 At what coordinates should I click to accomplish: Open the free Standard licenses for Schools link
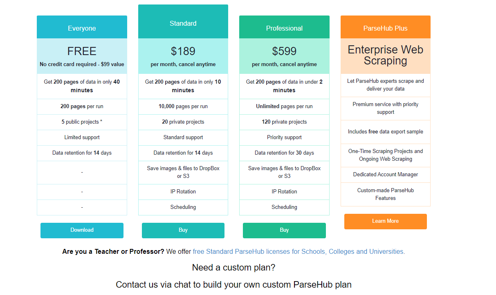click(x=298, y=251)
